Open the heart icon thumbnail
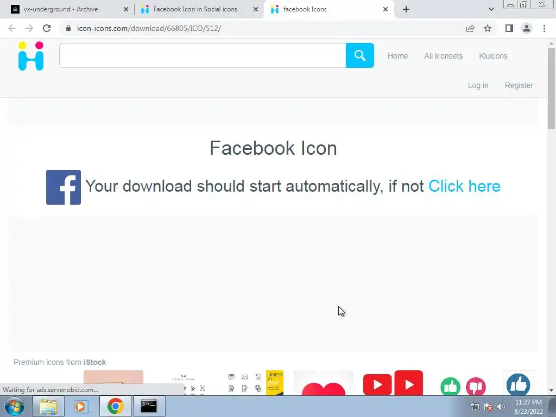 pos(324,383)
